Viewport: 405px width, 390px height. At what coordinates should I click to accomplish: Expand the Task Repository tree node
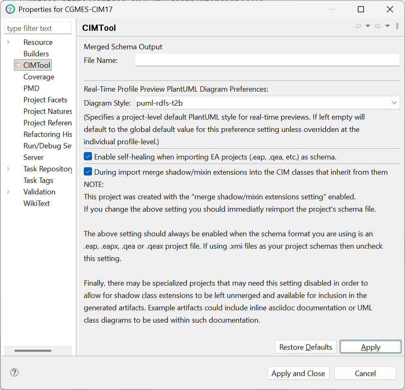(8, 169)
